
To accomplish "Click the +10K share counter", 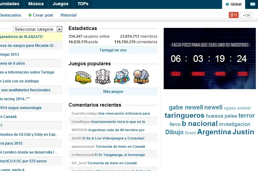I will coord(246,15).
